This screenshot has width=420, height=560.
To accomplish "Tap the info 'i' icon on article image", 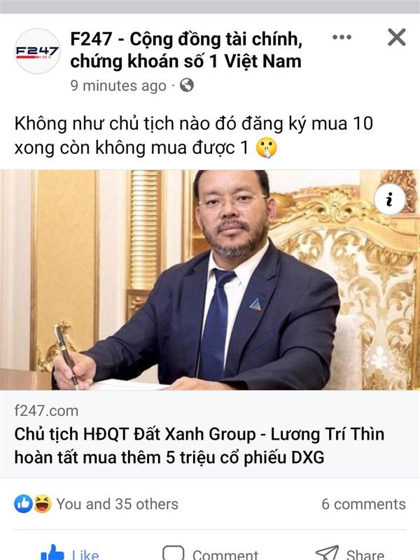I will tap(390, 199).
